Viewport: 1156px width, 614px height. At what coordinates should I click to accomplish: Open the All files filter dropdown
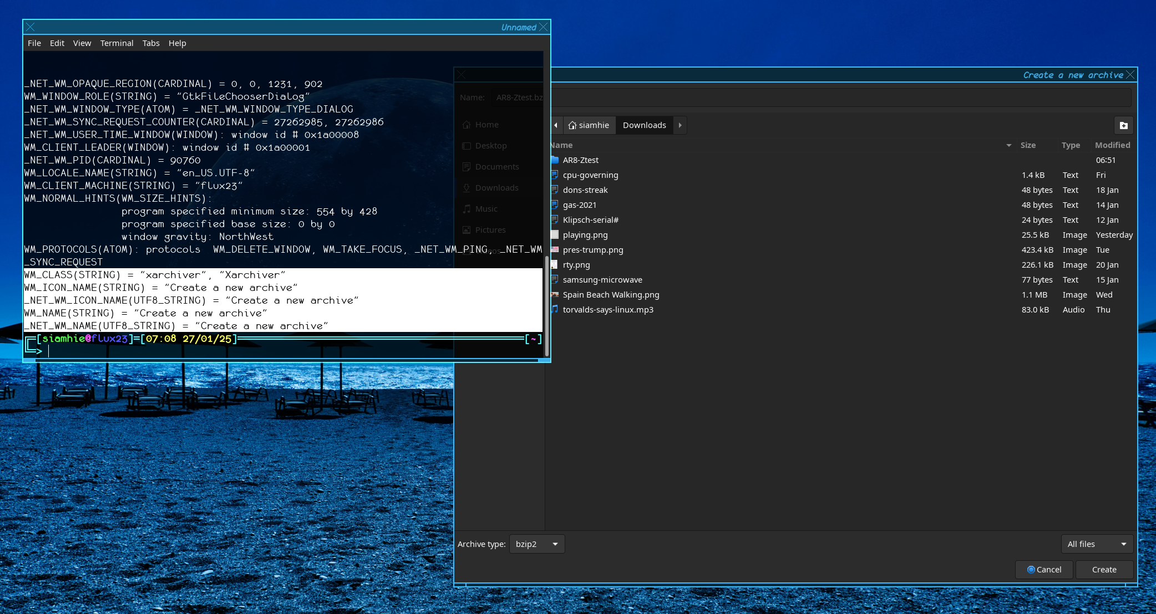point(1097,544)
